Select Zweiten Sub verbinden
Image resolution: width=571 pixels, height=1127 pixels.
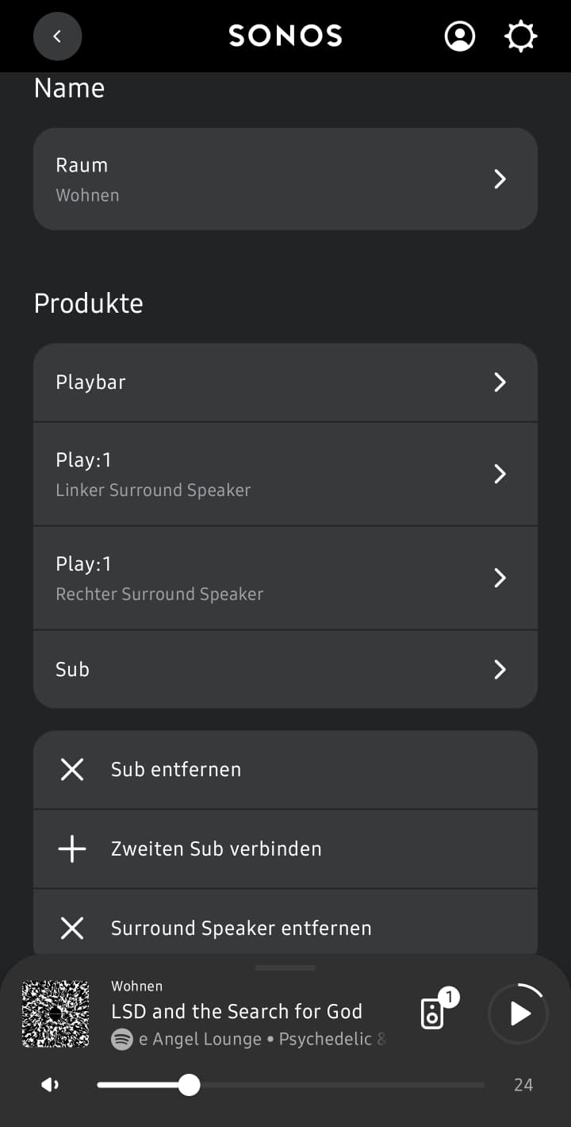tap(217, 848)
